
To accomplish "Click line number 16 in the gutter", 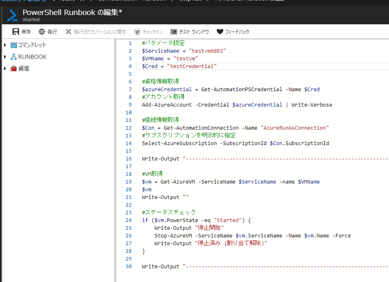I will pos(128,159).
